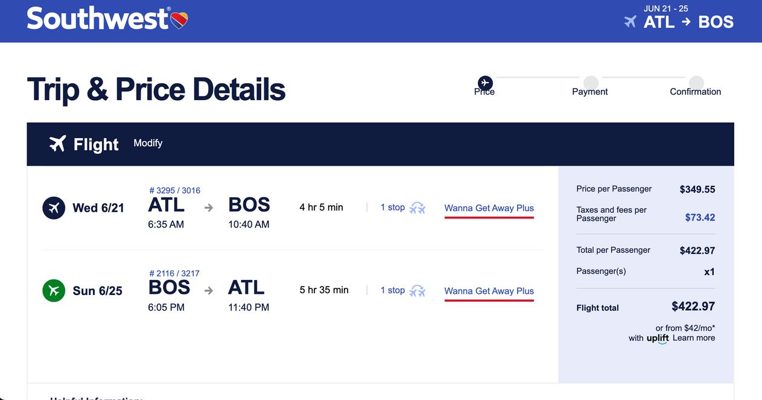Viewport: 762px width, 400px height.
Task: Open the 1 stop details for the Wed 6/21 flight
Action: 392,208
